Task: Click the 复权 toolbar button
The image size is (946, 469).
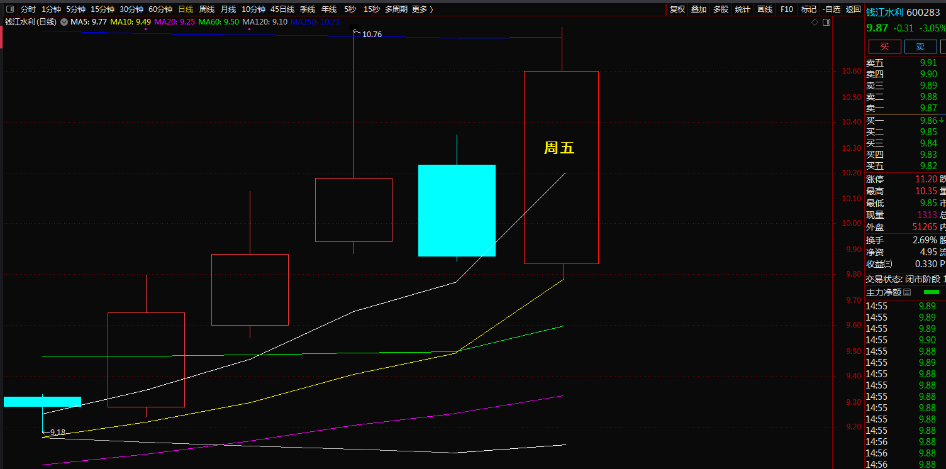Action: pos(677,9)
